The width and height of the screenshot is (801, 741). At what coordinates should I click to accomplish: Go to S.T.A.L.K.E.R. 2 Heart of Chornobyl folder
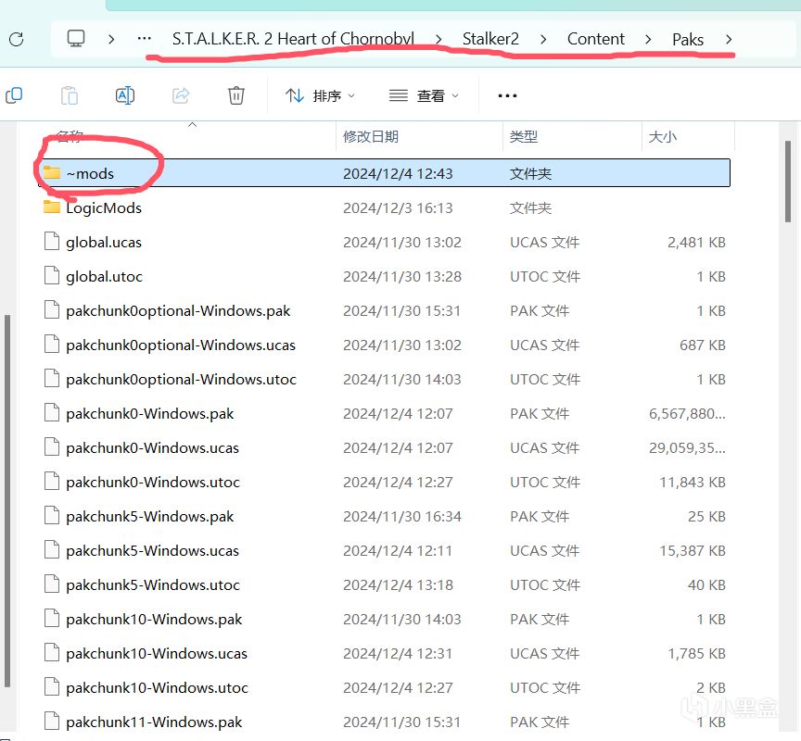pos(293,39)
